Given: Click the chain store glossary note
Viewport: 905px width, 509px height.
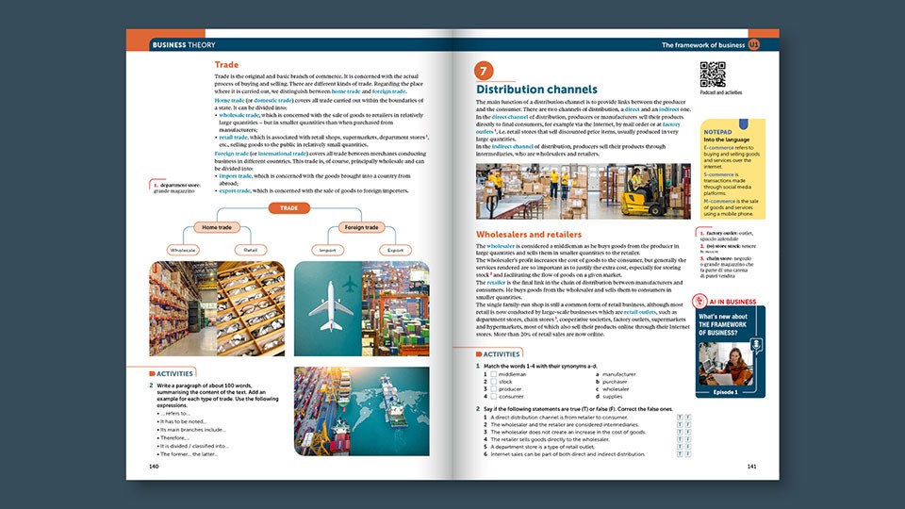Looking at the screenshot, I should pyautogui.click(x=727, y=267).
